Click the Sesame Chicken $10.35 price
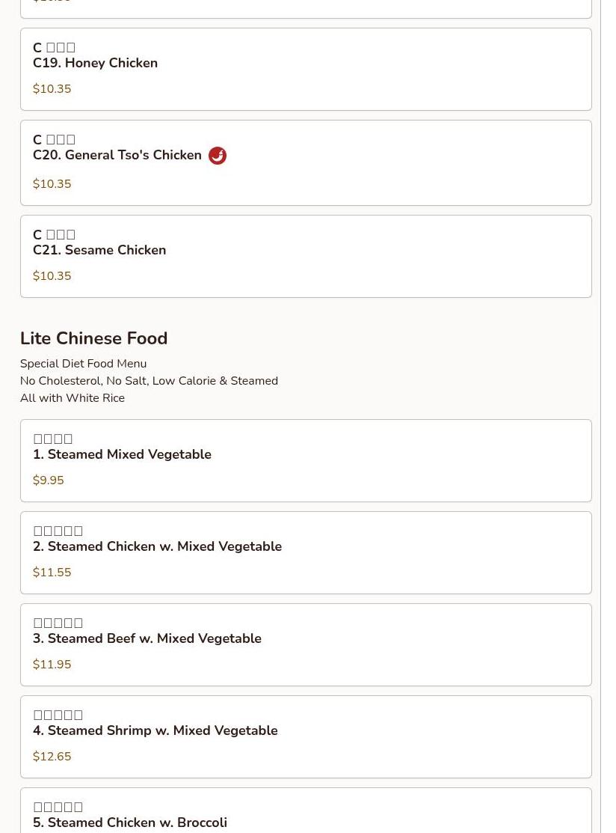 [x=52, y=276]
